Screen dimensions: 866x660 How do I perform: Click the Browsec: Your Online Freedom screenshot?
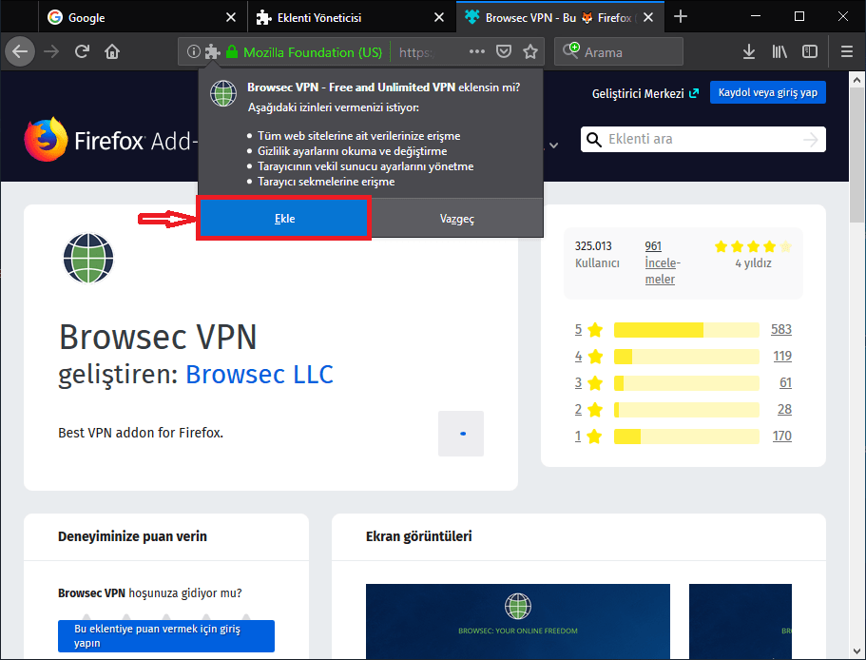(517, 621)
